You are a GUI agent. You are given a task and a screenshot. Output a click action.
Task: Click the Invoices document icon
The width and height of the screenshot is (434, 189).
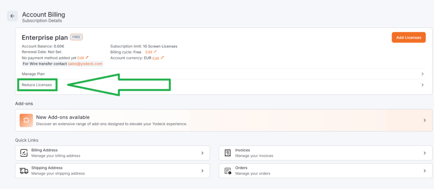pyautogui.click(x=228, y=153)
